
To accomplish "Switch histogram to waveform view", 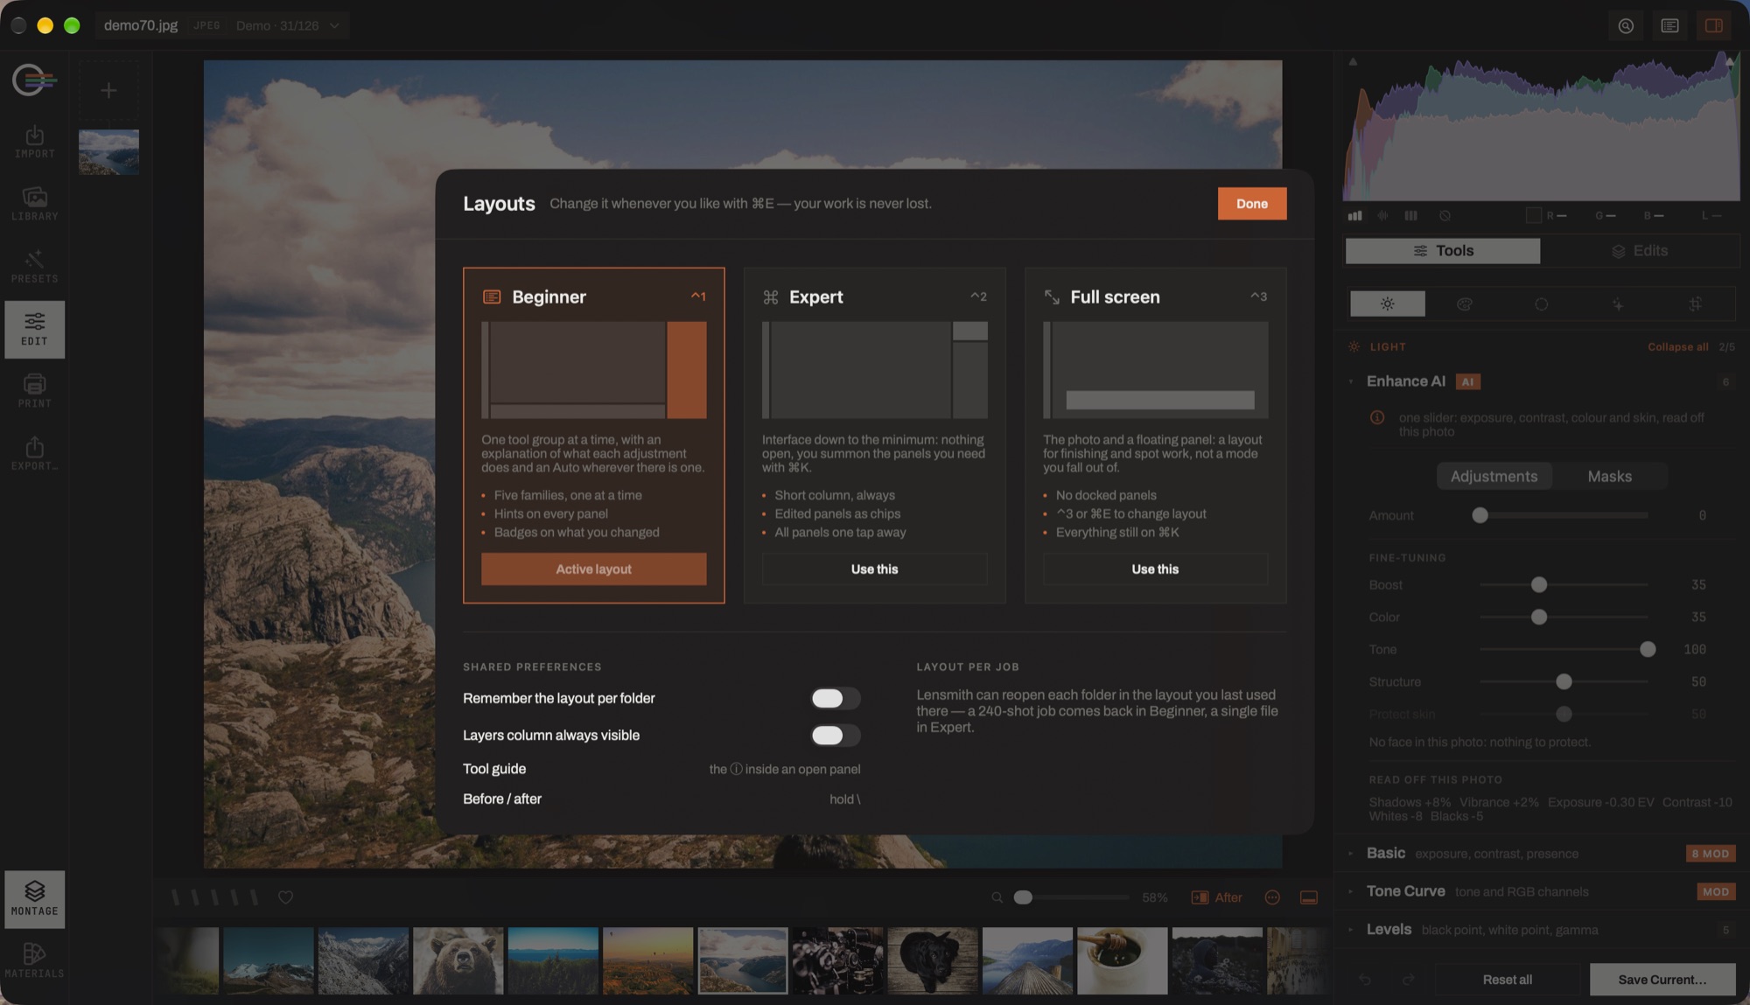I will (1383, 215).
